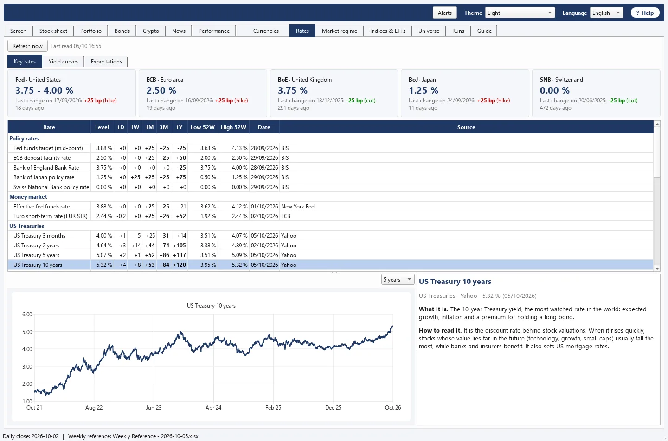Open the Theme dropdown set to Light

tap(520, 13)
